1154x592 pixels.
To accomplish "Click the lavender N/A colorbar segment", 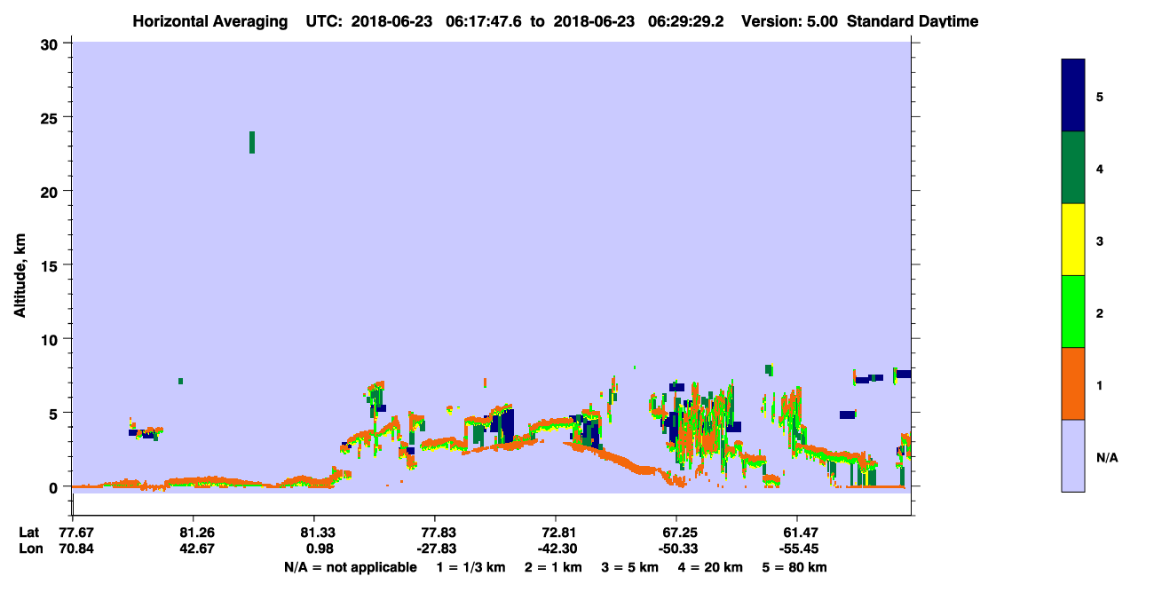I will pyautogui.click(x=1073, y=455).
